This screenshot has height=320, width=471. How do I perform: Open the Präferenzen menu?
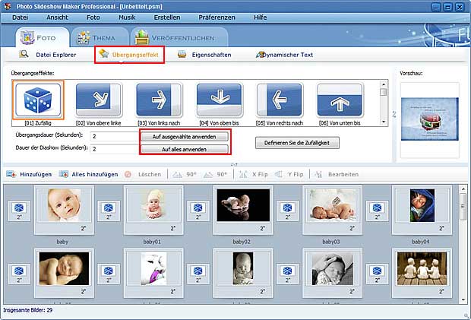coord(217,17)
